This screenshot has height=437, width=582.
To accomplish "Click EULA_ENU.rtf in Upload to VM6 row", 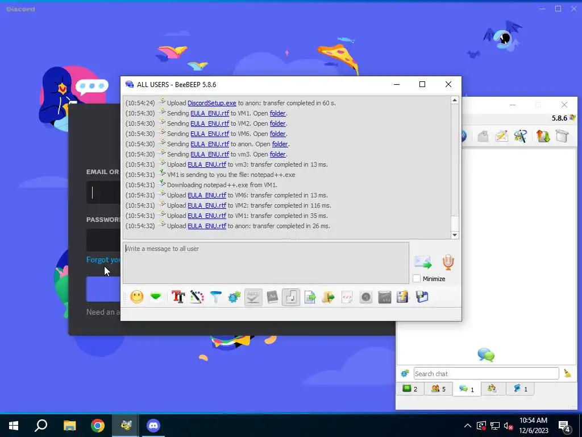I will pyautogui.click(x=207, y=195).
